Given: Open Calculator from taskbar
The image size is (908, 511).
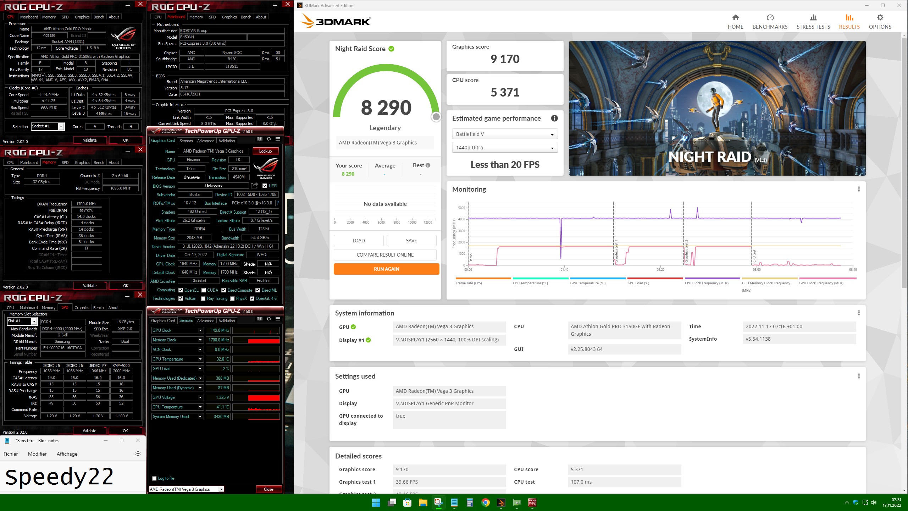Looking at the screenshot, I should click(x=470, y=502).
